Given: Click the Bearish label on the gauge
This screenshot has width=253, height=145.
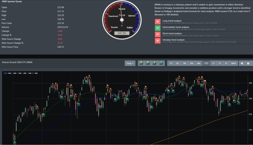Looking at the screenshot, I should pos(114,27).
